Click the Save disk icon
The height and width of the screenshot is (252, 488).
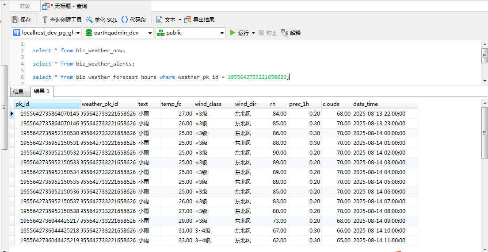[x=15, y=19]
